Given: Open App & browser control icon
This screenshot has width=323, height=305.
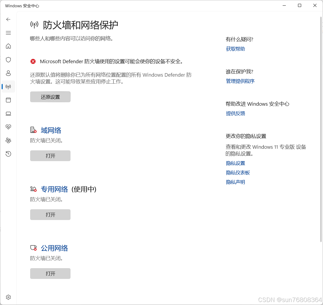Looking at the screenshot, I should click(x=8, y=100).
